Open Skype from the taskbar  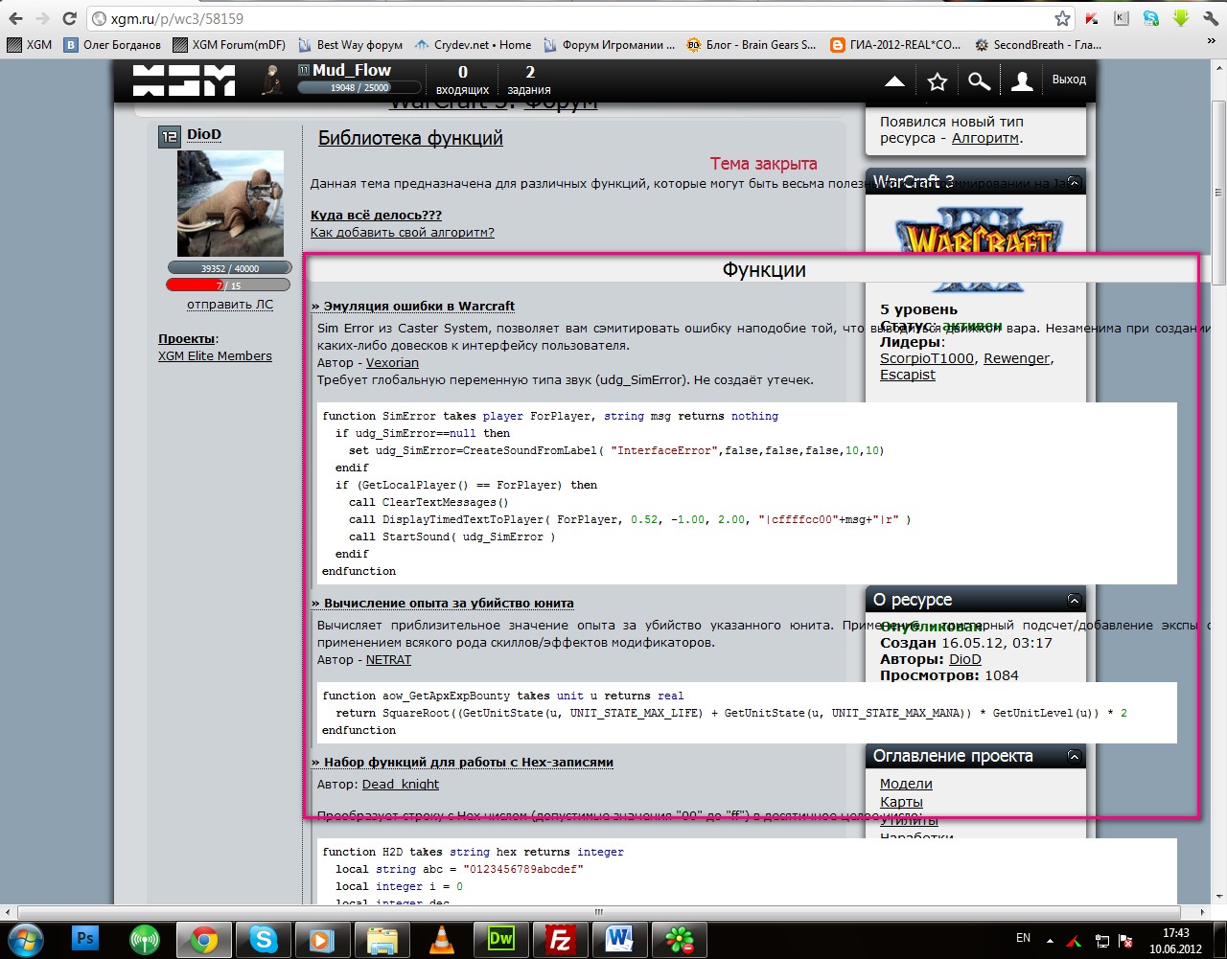tap(263, 939)
